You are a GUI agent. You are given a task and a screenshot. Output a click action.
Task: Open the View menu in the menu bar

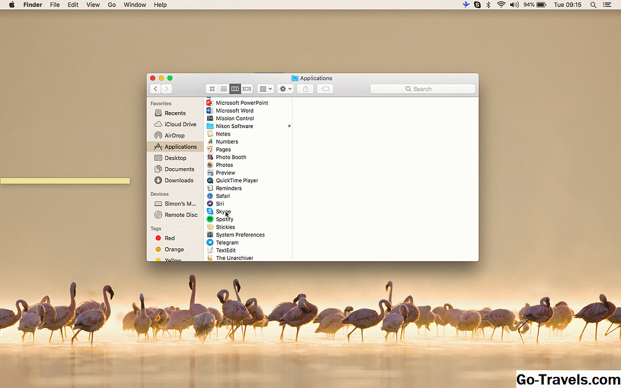point(93,5)
